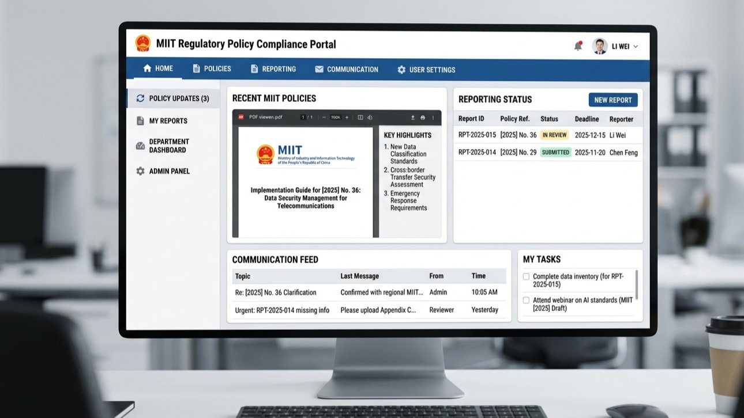Viewport: 744px width, 418px height.
Task: Open the notifications bell
Action: [578, 46]
